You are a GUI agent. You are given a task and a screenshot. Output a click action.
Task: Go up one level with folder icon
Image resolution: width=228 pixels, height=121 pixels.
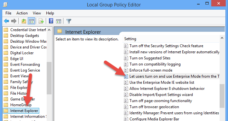pyautogui.click(x=24, y=21)
